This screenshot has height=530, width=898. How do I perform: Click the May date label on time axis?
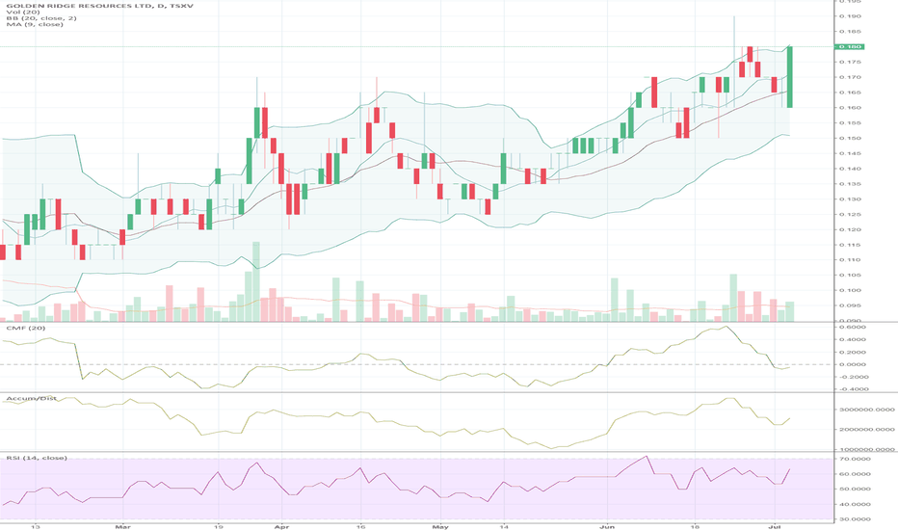pos(439,526)
